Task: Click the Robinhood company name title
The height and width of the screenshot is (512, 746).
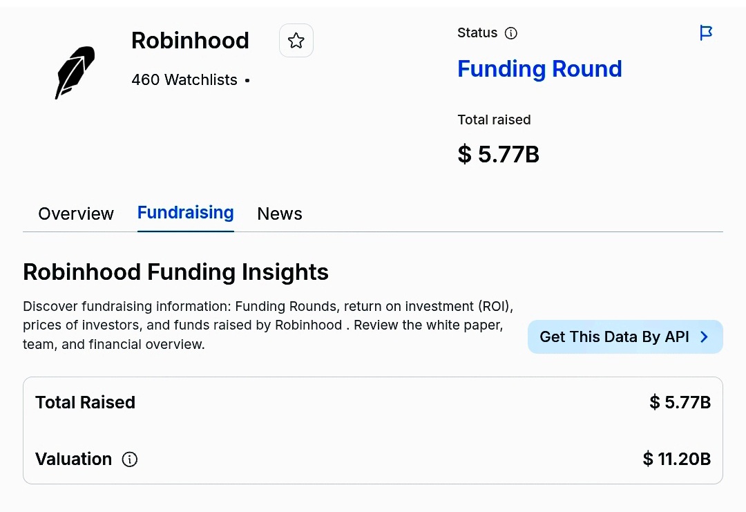Action: [x=190, y=41]
